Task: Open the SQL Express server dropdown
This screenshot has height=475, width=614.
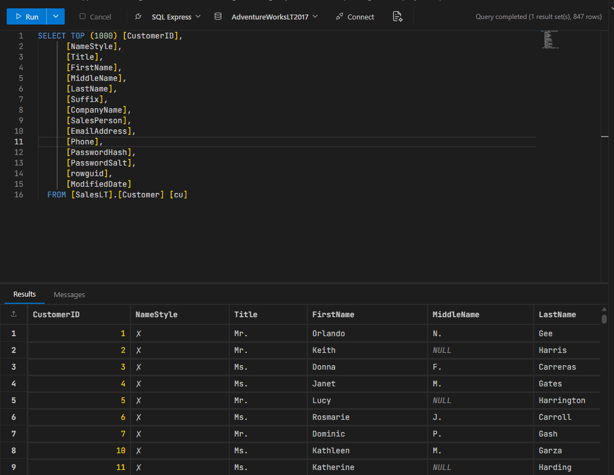Action: [x=176, y=17]
